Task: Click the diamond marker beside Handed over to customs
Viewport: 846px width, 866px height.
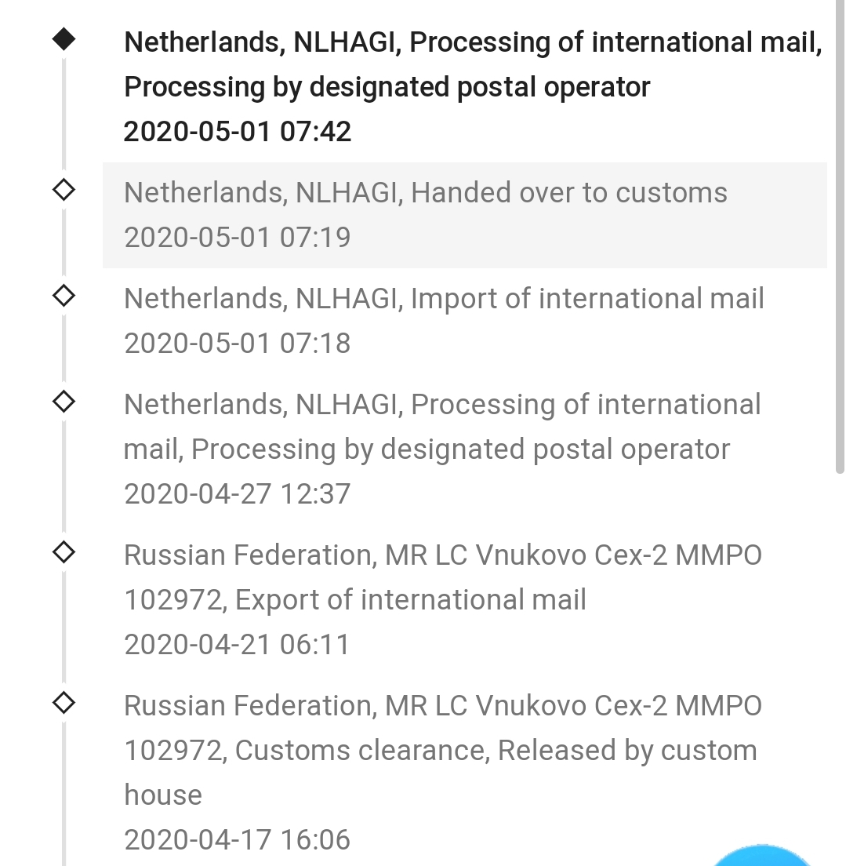Action: [x=64, y=190]
